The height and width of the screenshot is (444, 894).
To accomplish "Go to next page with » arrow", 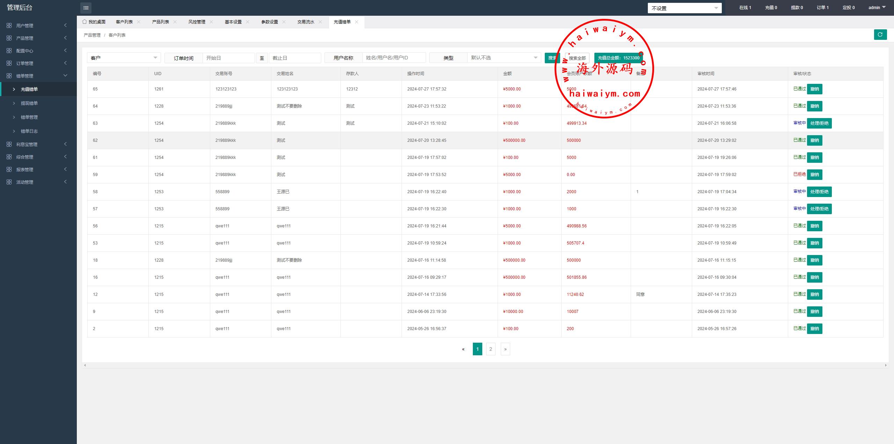I will (x=505, y=349).
